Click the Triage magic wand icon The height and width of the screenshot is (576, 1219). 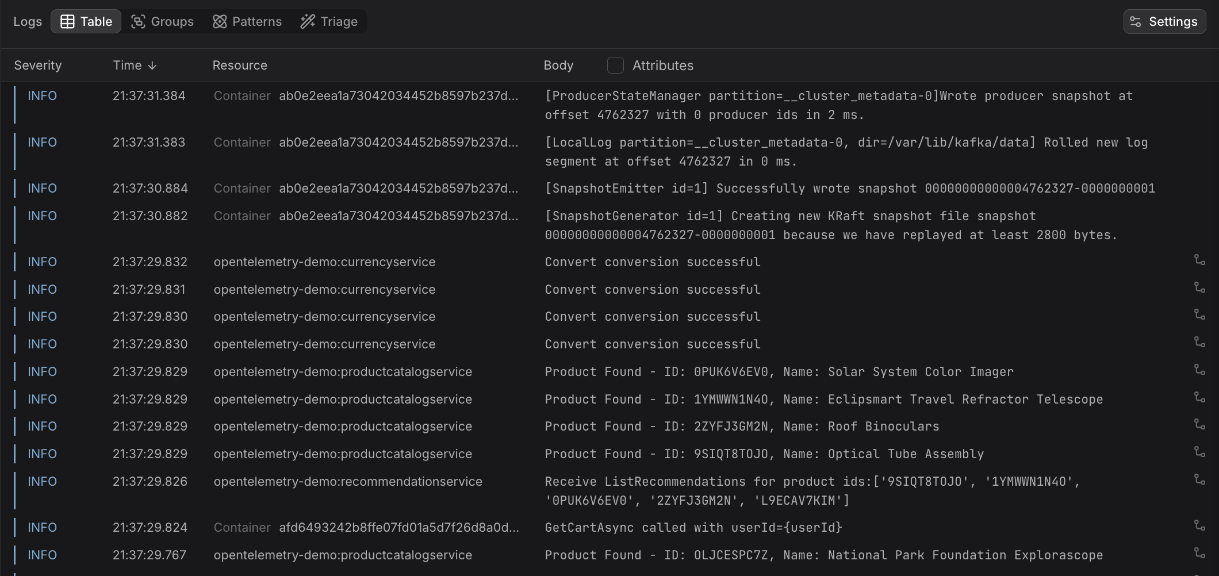(309, 21)
